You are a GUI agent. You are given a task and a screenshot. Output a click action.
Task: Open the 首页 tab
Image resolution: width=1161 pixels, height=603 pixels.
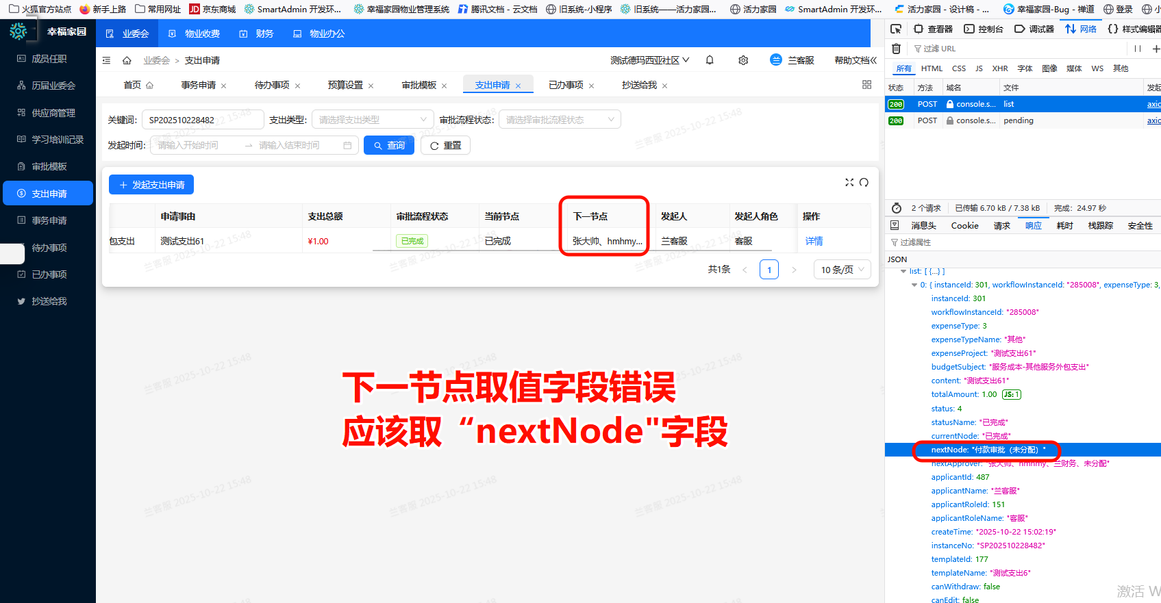(x=138, y=85)
